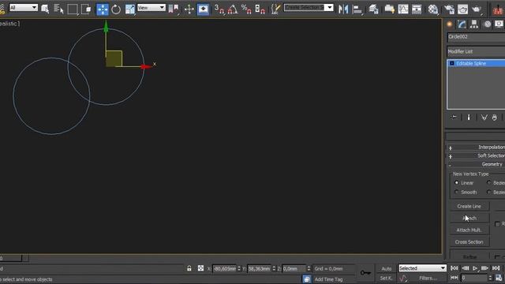Toggle Select and Manipulate tool
Image resolution: width=505 pixels, height=284 pixels.
[x=189, y=9]
